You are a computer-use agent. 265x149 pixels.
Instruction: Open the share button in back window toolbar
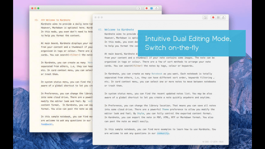coord(156,8)
